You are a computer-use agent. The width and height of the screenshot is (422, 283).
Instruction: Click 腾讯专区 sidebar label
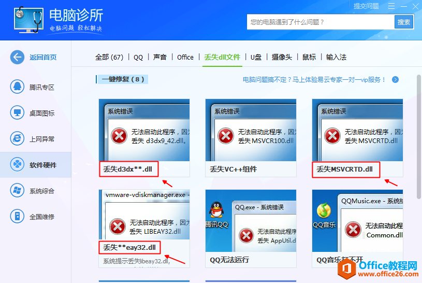click(x=42, y=87)
